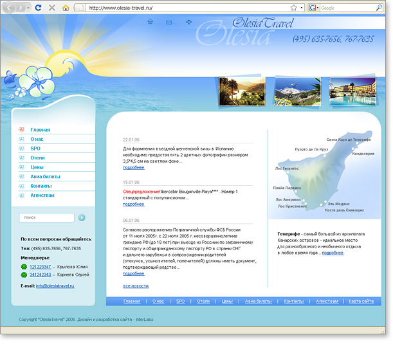393x344 pixels.
Task: Open подробнее link in Тенерифе description
Action: tap(333, 253)
